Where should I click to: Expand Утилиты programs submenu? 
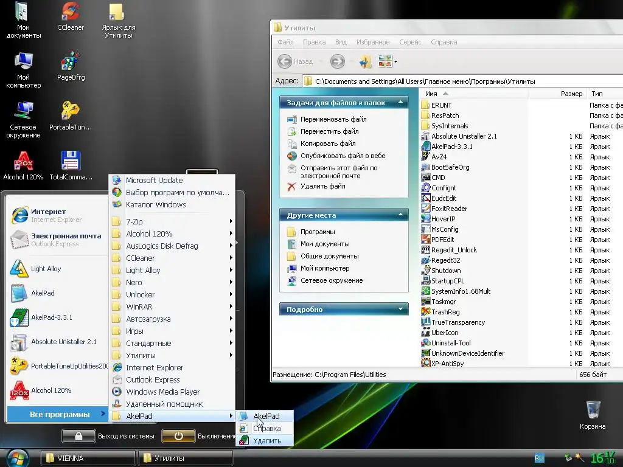click(172, 355)
